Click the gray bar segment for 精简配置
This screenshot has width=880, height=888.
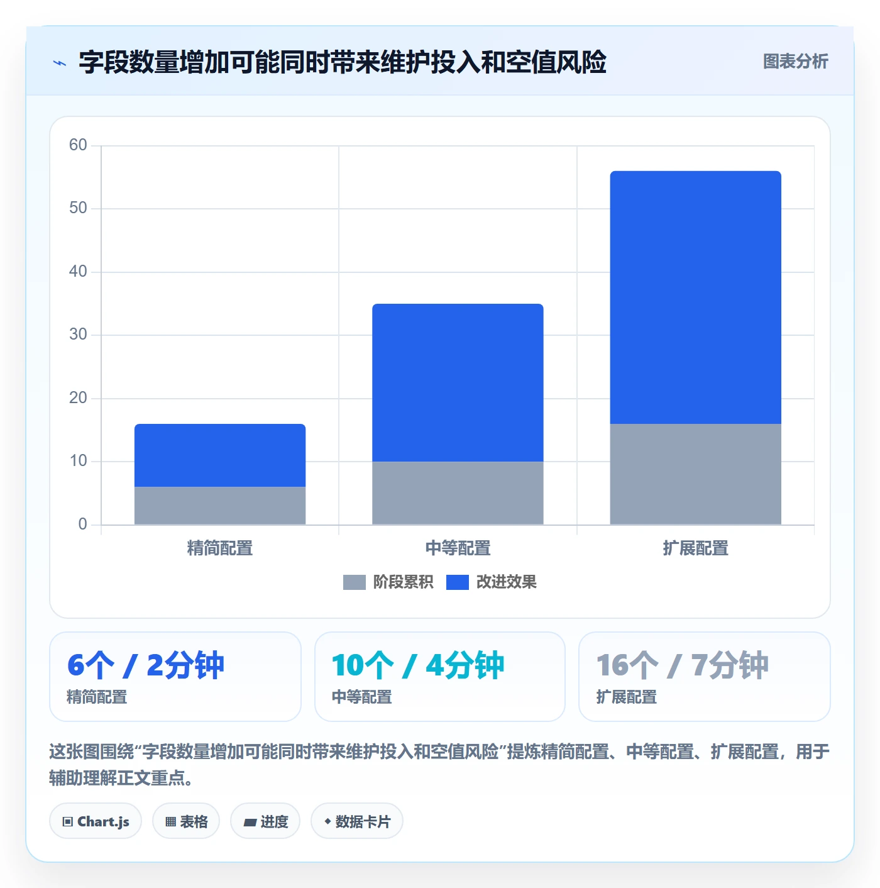pyautogui.click(x=220, y=506)
